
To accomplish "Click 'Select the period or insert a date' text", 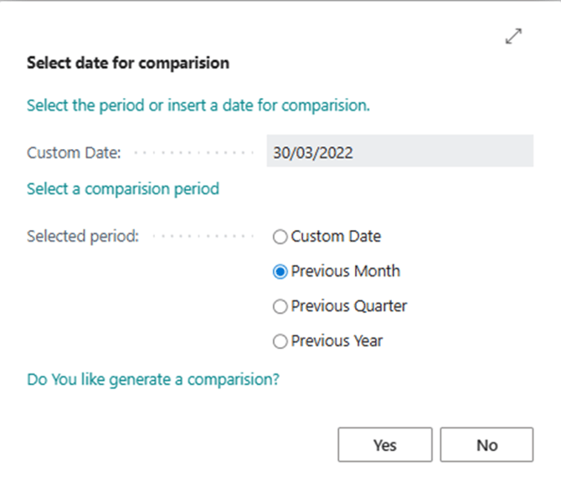I will [198, 106].
